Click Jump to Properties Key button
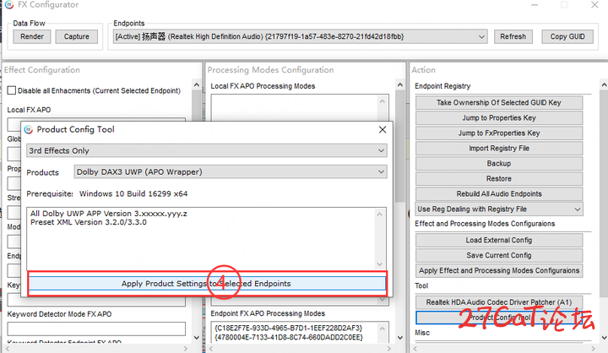The image size is (608, 353). click(499, 117)
